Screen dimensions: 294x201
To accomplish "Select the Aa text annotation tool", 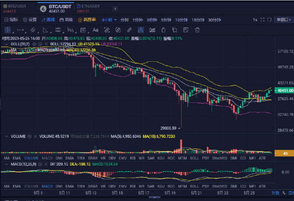I will pyautogui.click(x=96, y=30).
